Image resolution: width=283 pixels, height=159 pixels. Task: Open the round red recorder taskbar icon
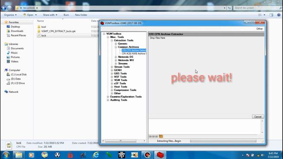pos(147,155)
